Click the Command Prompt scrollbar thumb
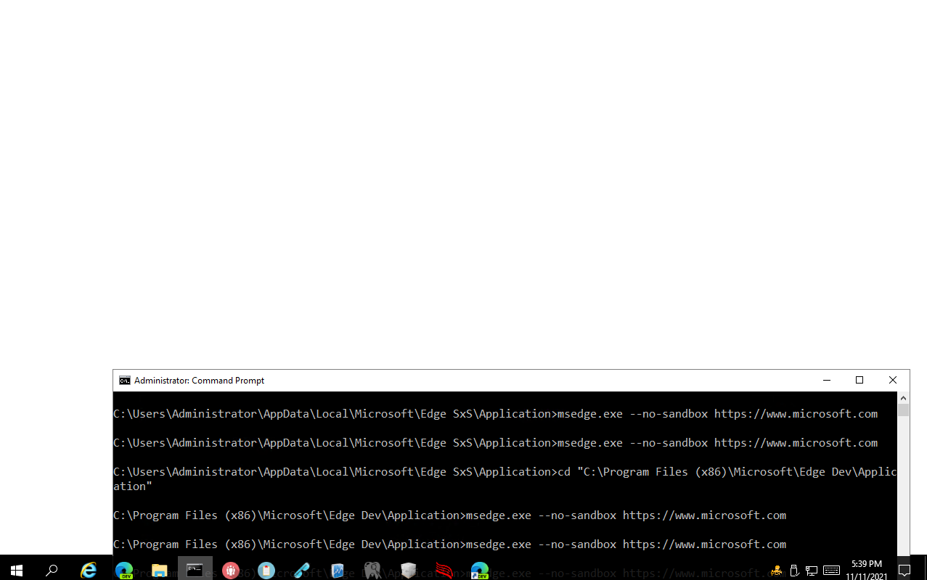This screenshot has width=927, height=580. [x=904, y=410]
